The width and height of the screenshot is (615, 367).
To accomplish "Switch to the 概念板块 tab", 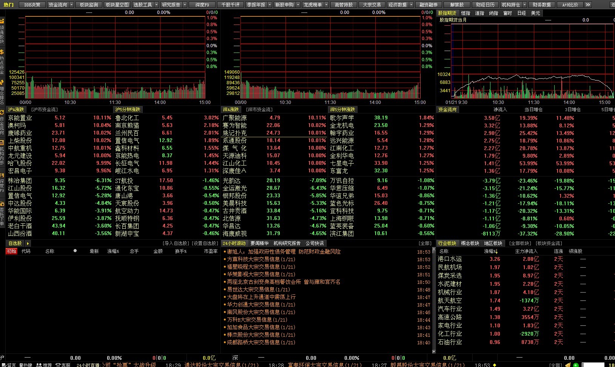I will (470, 243).
